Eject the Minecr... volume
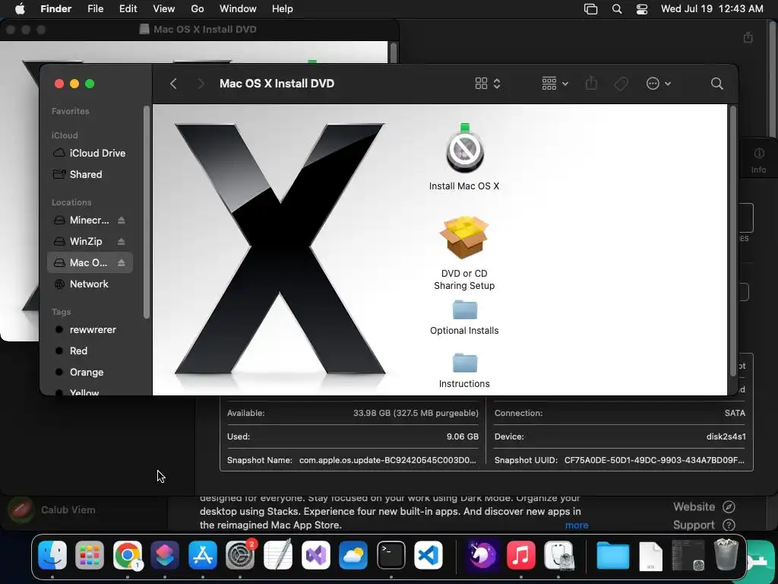The image size is (778, 584). coord(121,220)
